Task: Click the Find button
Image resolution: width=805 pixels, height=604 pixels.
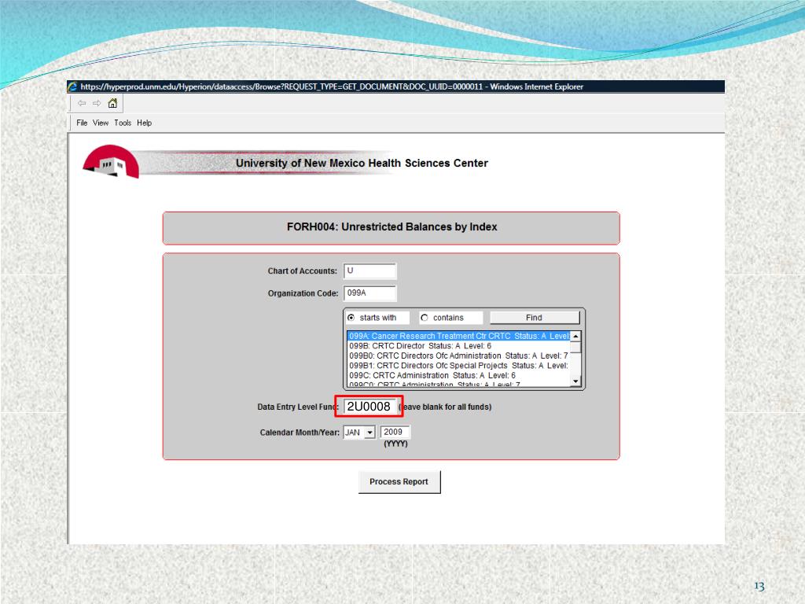Action: coord(535,318)
